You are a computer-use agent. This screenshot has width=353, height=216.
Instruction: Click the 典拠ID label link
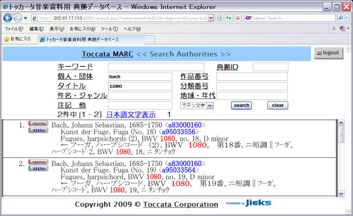(x=227, y=67)
